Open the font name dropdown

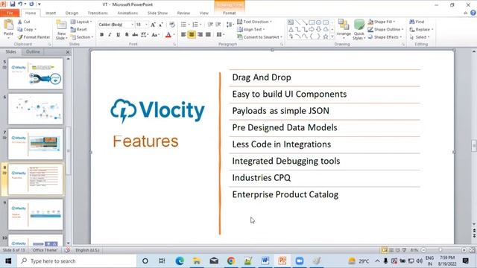click(x=133, y=25)
